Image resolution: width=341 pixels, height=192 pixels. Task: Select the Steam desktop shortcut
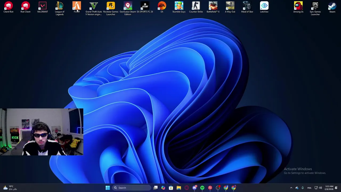(332, 7)
